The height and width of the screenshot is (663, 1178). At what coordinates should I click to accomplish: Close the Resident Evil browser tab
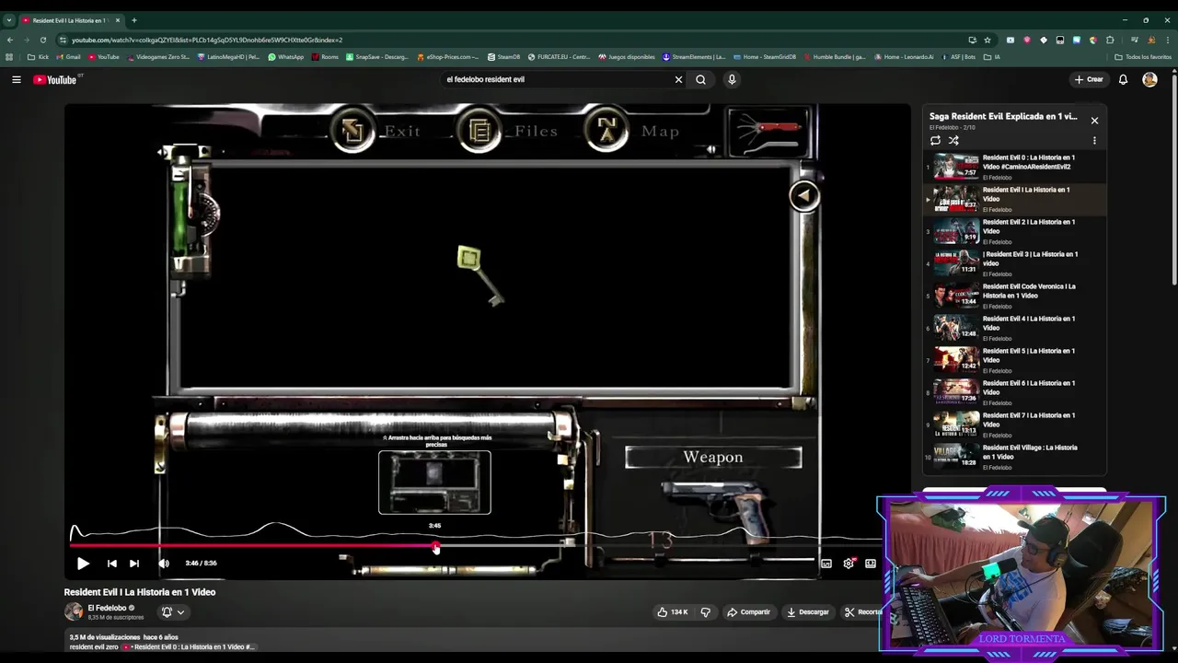118,20
